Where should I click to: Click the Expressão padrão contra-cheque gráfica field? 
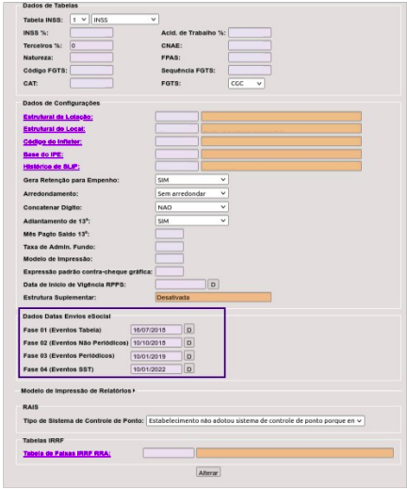pyautogui.click(x=170, y=271)
